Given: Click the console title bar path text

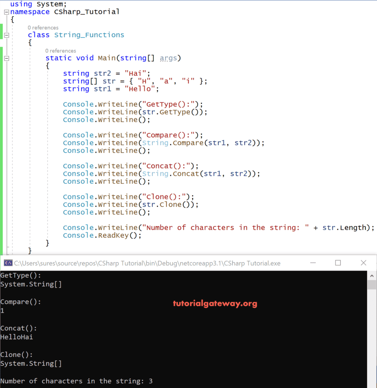Looking at the screenshot, I should 147,263.
